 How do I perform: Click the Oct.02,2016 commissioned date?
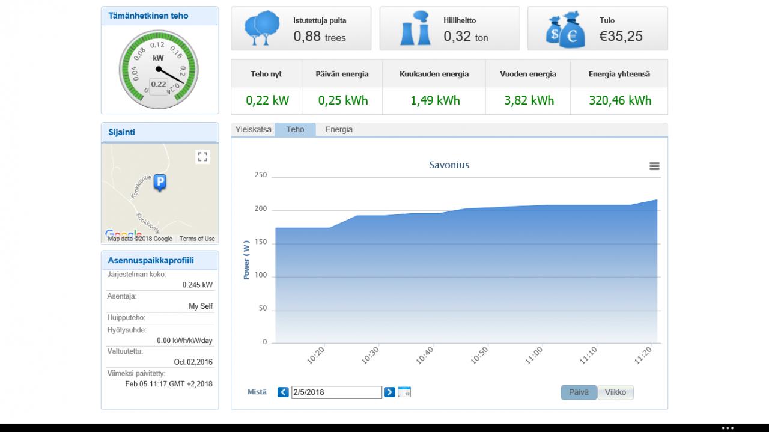coord(193,362)
